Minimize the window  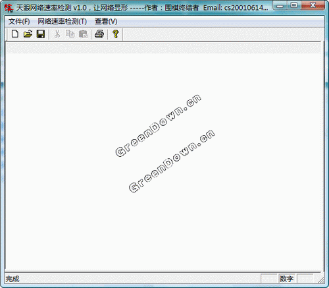click(280, 5)
